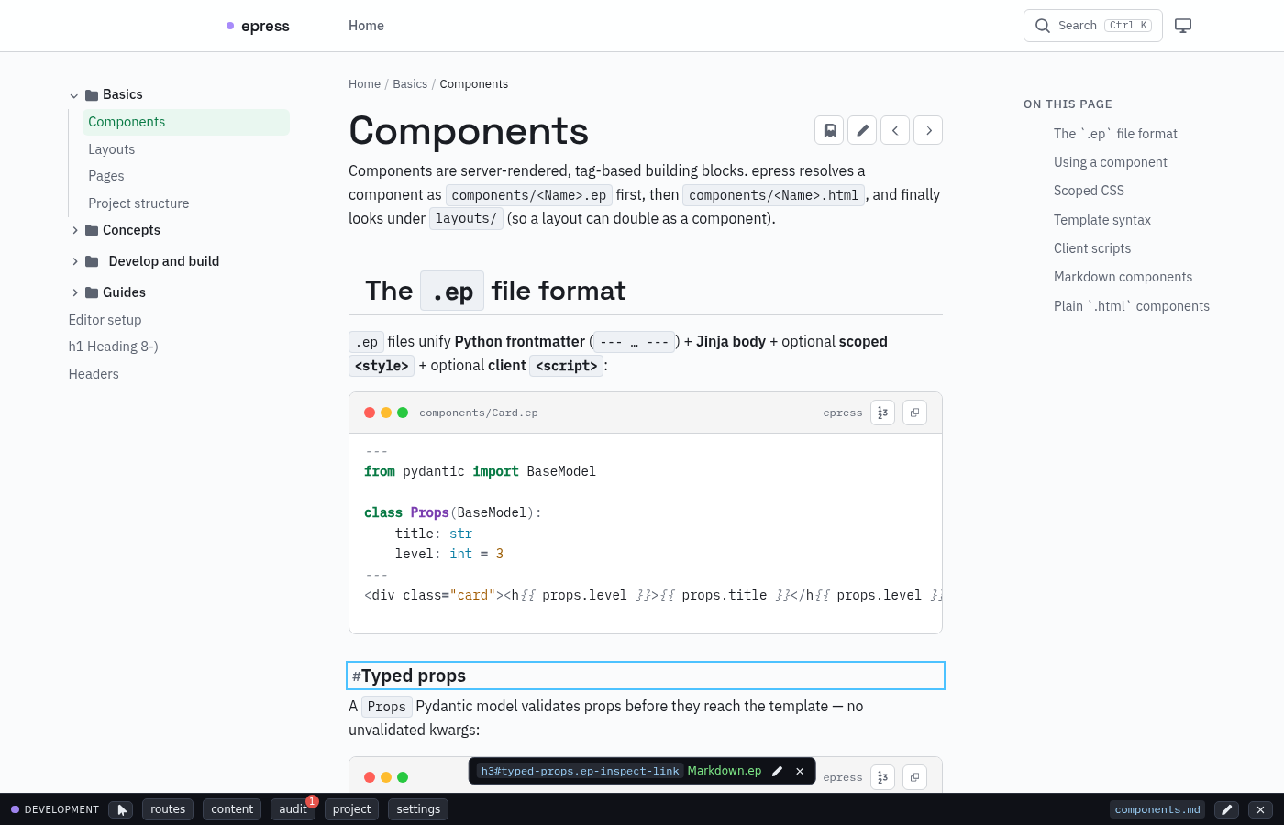Open Headers sidebar page
1284x825 pixels.
[94, 374]
